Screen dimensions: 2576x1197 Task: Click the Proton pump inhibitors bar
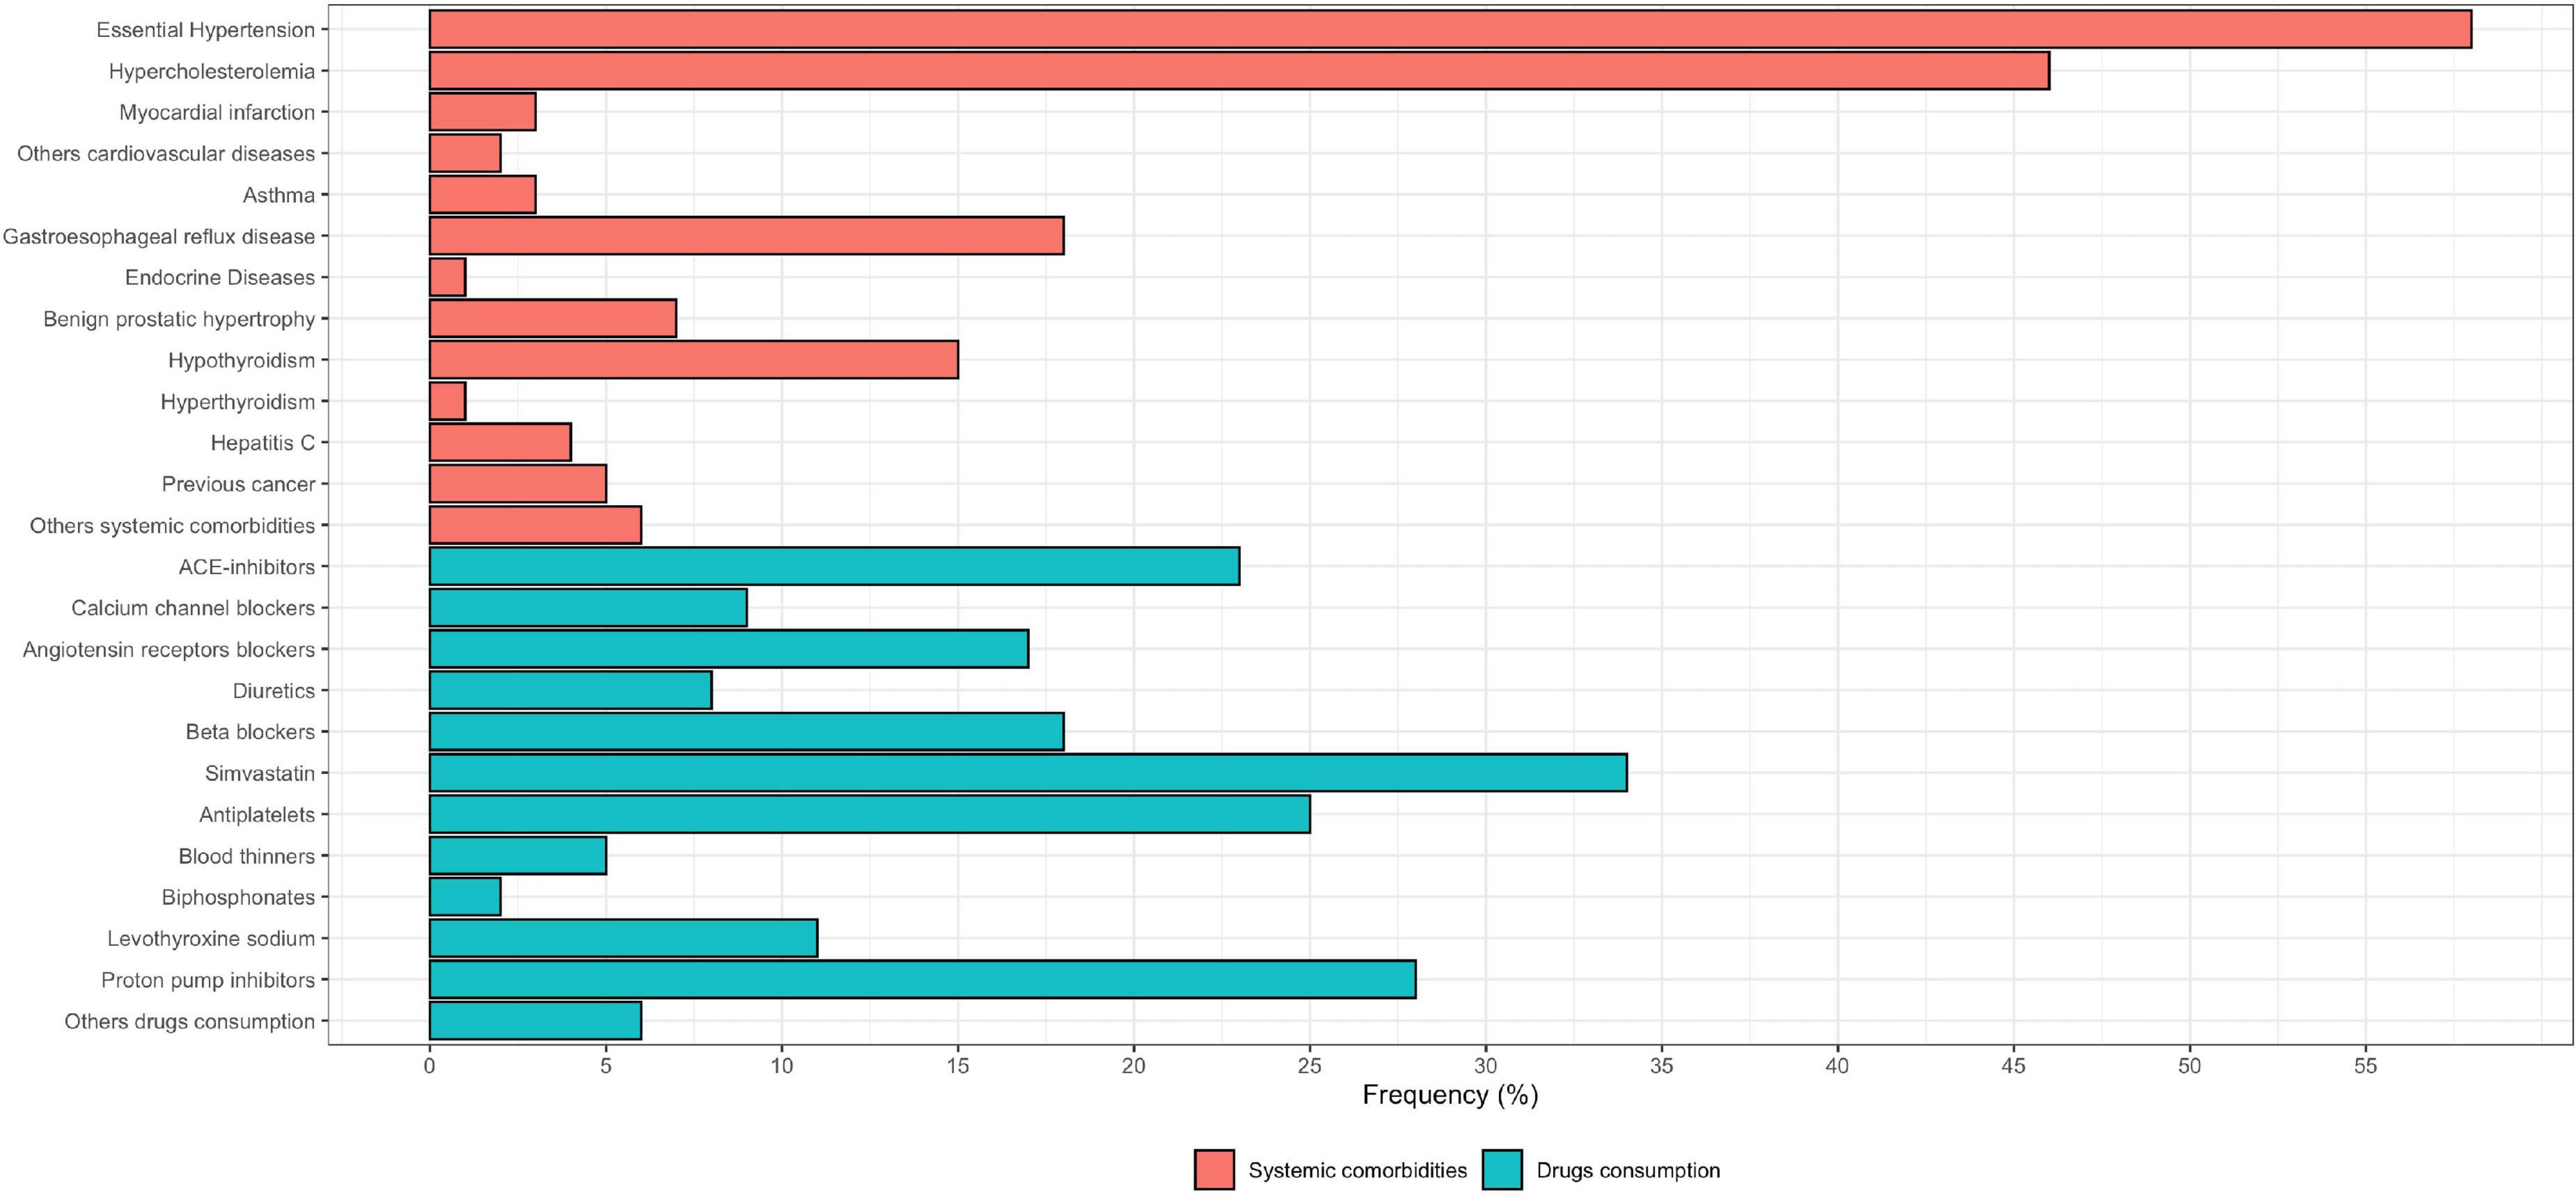(x=923, y=979)
